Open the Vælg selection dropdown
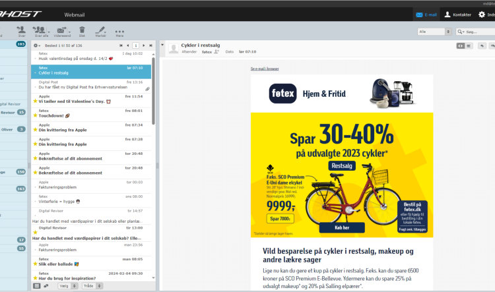 67,286
